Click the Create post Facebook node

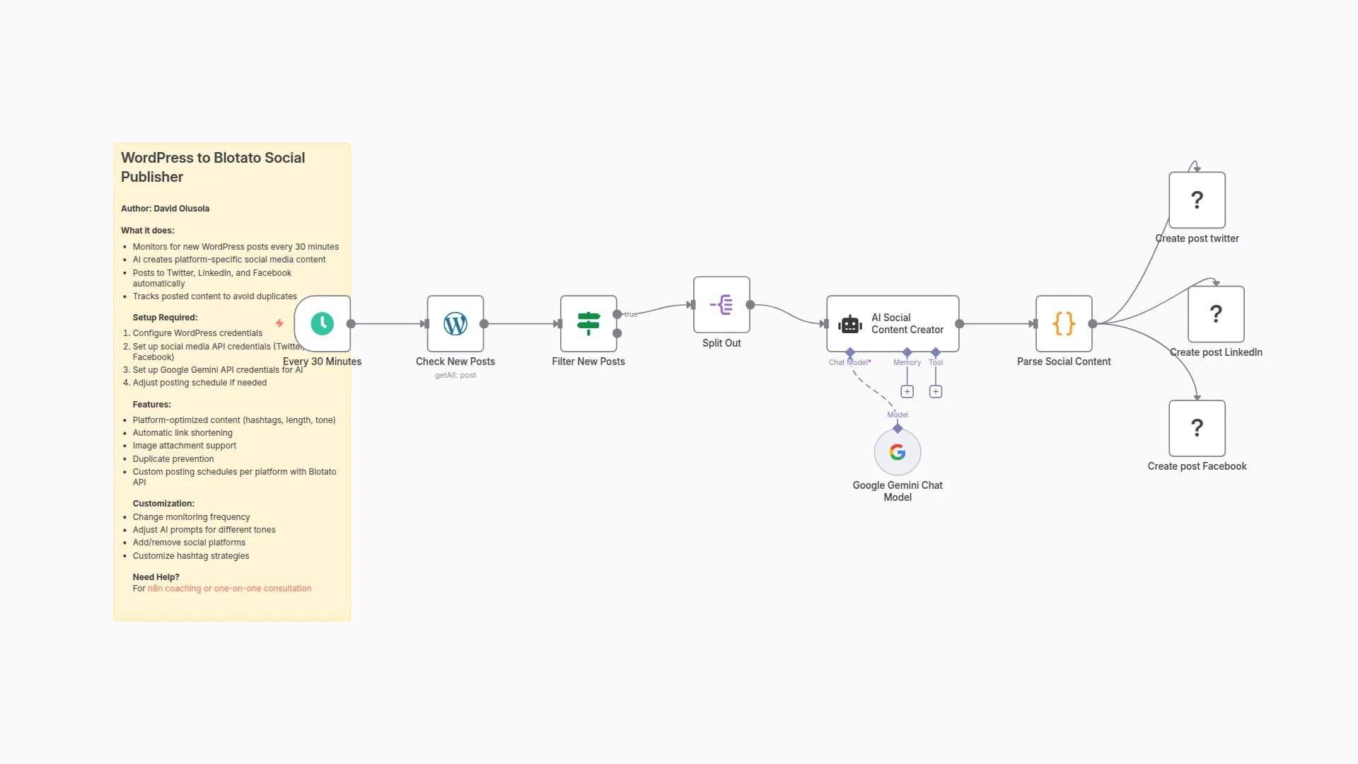[x=1197, y=428]
